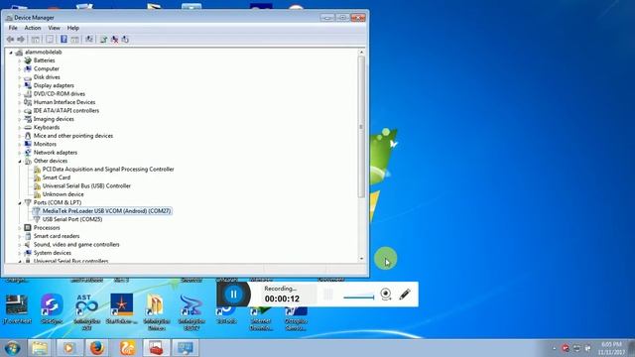The width and height of the screenshot is (635, 357).
Task: Click the Update driver software toolbar icon
Action: pos(103,40)
